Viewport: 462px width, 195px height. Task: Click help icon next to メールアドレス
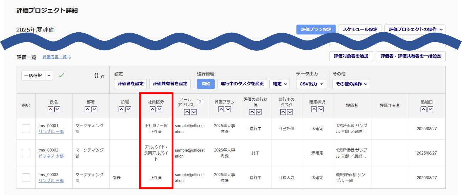click(x=200, y=102)
